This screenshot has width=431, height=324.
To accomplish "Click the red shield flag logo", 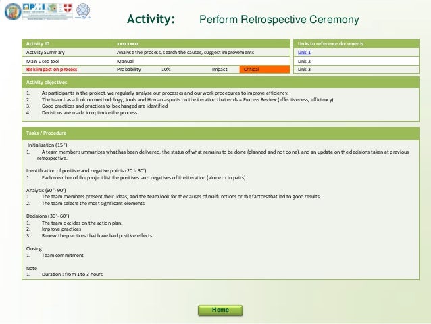I will (68, 8).
